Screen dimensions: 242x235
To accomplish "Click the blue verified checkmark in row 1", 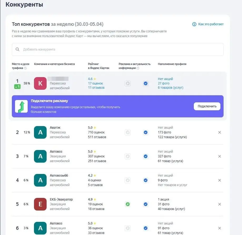I will [x=146, y=83].
